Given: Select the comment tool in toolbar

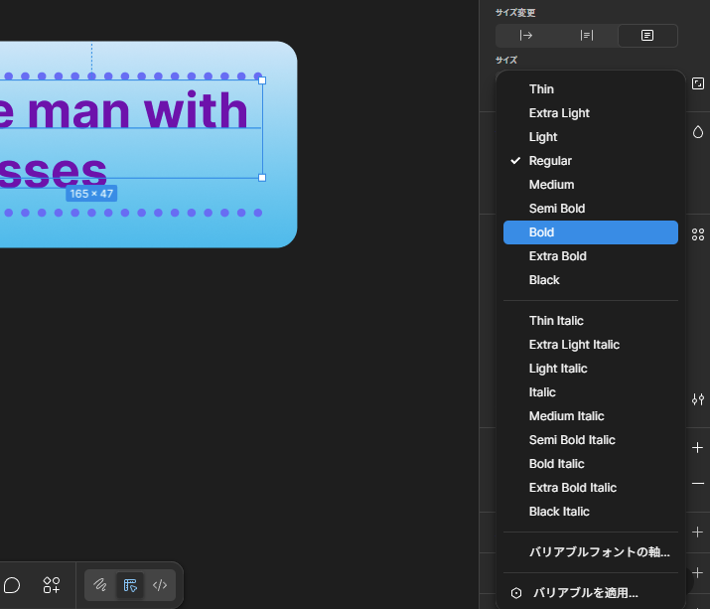Looking at the screenshot, I should (x=12, y=585).
